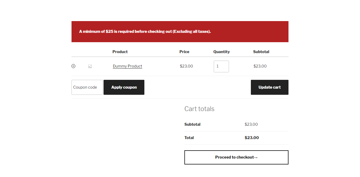The width and height of the screenshot is (360, 177).
Task: Select the bold $23.00 total amount
Action: tap(252, 138)
